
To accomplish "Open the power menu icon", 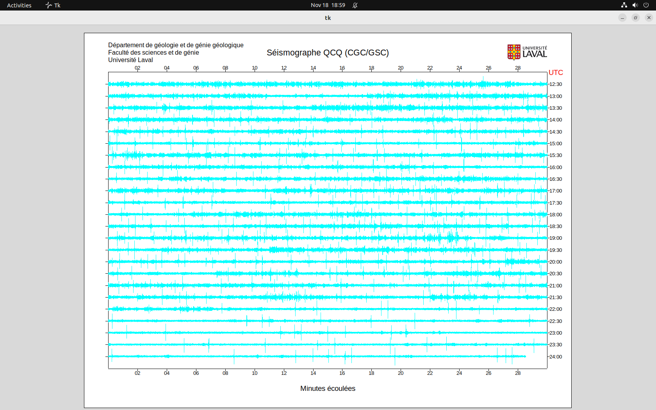I will click(646, 5).
